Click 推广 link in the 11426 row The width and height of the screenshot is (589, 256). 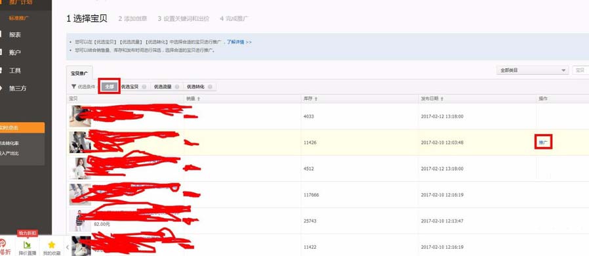543,142
